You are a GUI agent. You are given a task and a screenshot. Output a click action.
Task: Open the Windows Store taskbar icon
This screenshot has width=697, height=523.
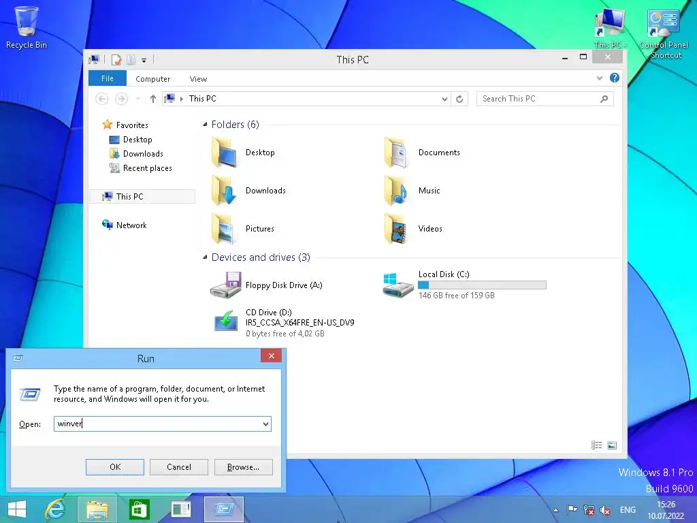[139, 509]
